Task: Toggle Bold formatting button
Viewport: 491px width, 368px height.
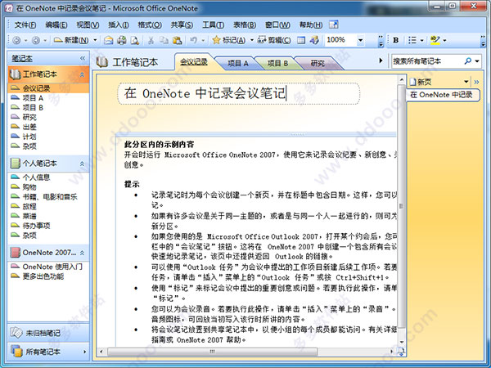Action: [x=396, y=40]
